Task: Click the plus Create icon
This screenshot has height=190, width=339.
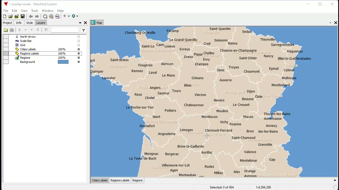Action: point(64,16)
